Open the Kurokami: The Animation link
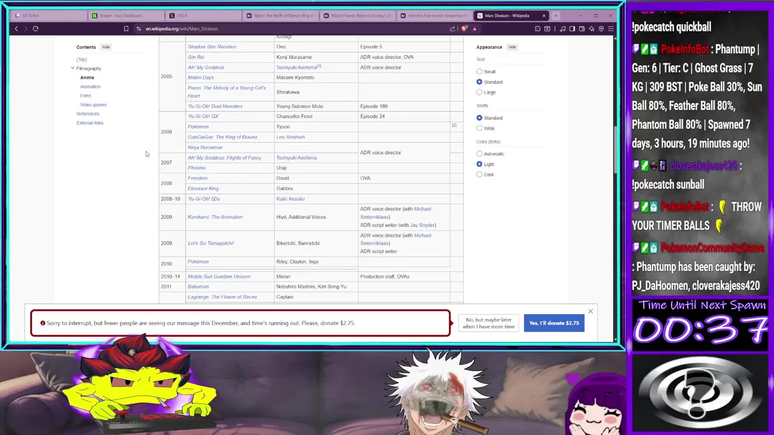Image resolution: width=774 pixels, height=435 pixels. coord(215,217)
